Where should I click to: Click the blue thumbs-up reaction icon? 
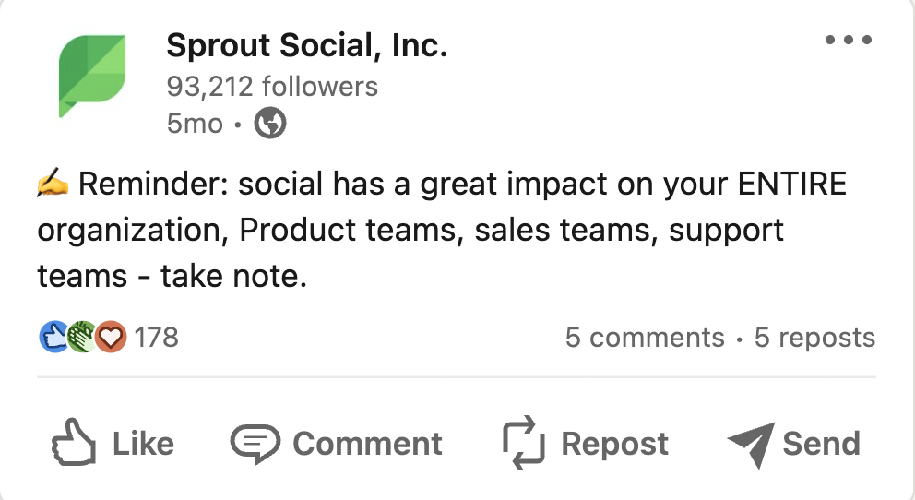52,338
